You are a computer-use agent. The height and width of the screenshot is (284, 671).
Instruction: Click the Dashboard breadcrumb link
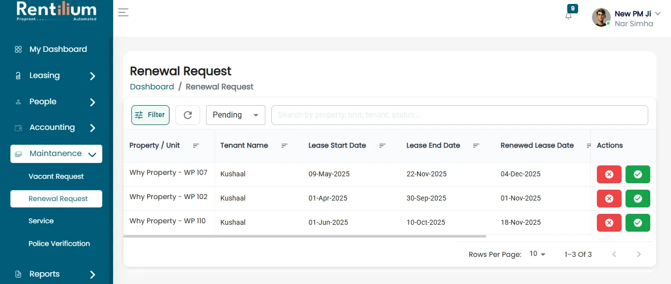click(x=152, y=86)
